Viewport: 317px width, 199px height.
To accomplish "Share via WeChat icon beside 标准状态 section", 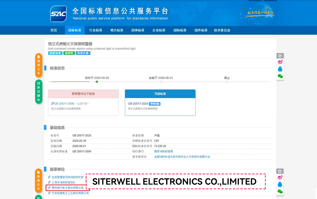I will [280, 76].
